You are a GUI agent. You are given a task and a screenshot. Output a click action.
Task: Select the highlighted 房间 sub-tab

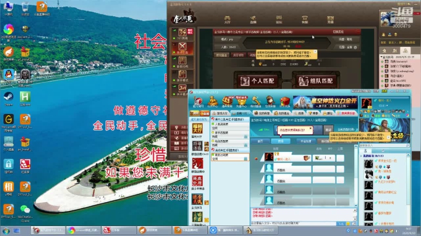coord(281,141)
